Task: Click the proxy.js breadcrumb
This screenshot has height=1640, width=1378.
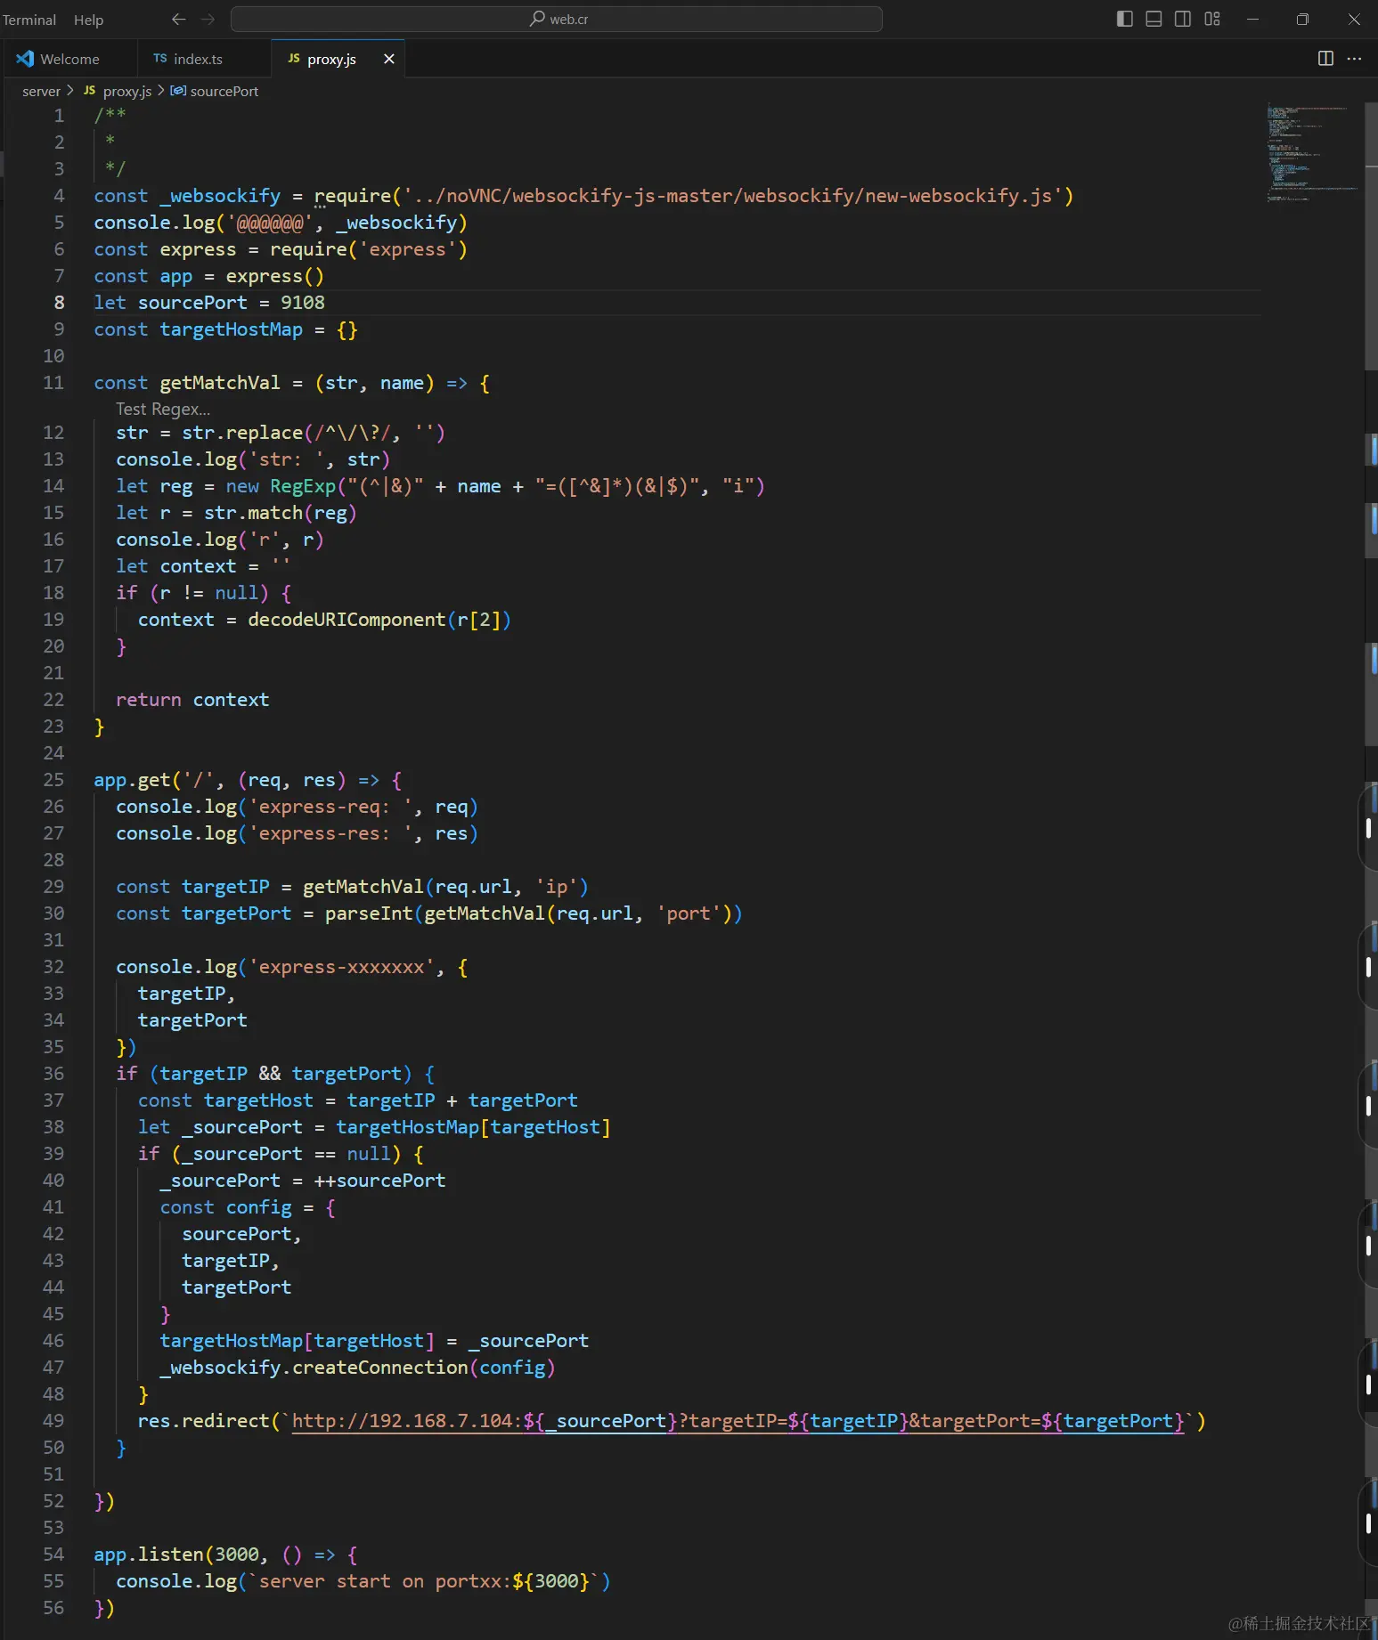Action: point(126,91)
